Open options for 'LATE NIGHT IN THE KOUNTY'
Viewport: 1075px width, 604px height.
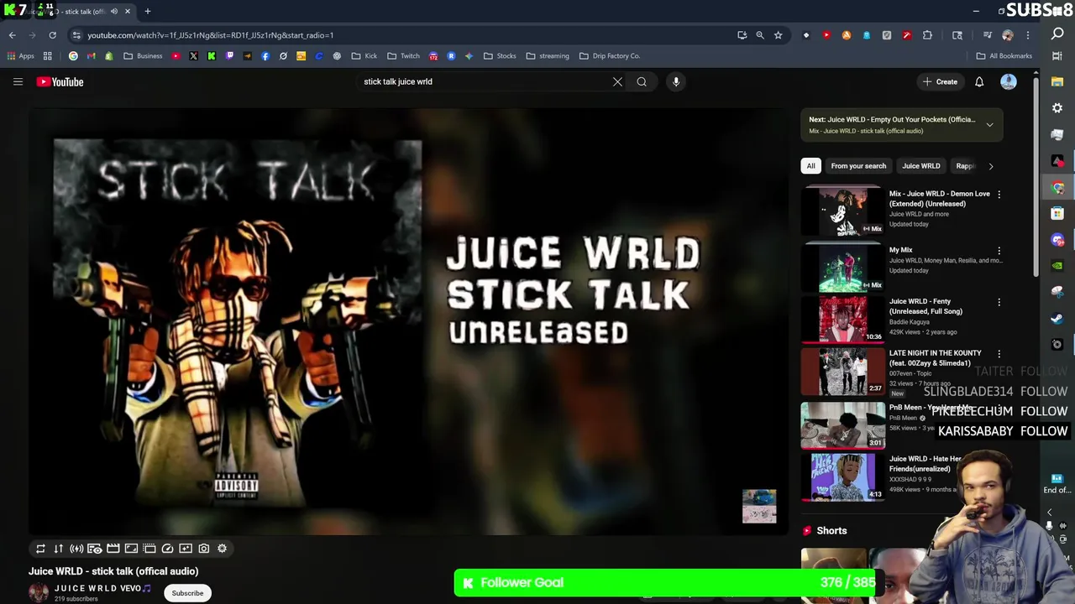pyautogui.click(x=999, y=354)
